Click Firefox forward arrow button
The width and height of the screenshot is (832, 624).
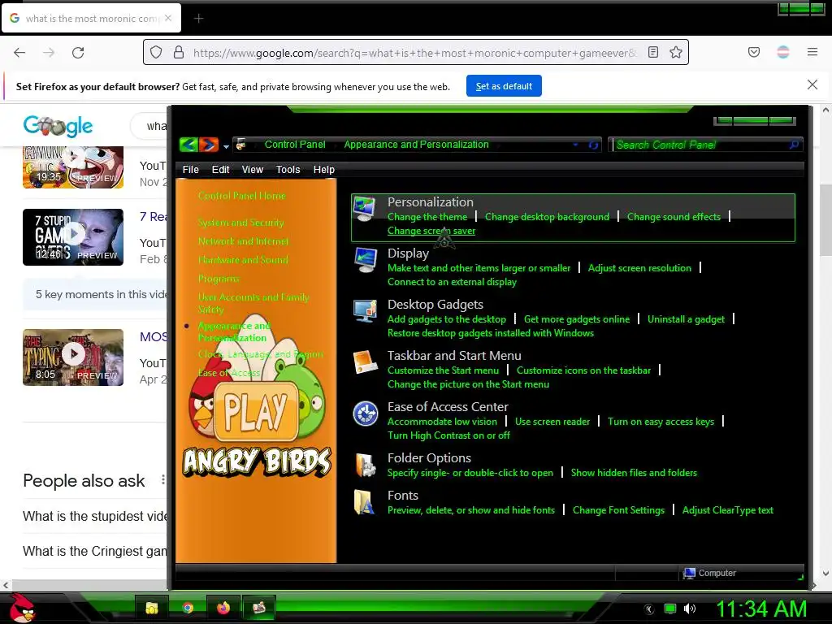click(x=49, y=53)
